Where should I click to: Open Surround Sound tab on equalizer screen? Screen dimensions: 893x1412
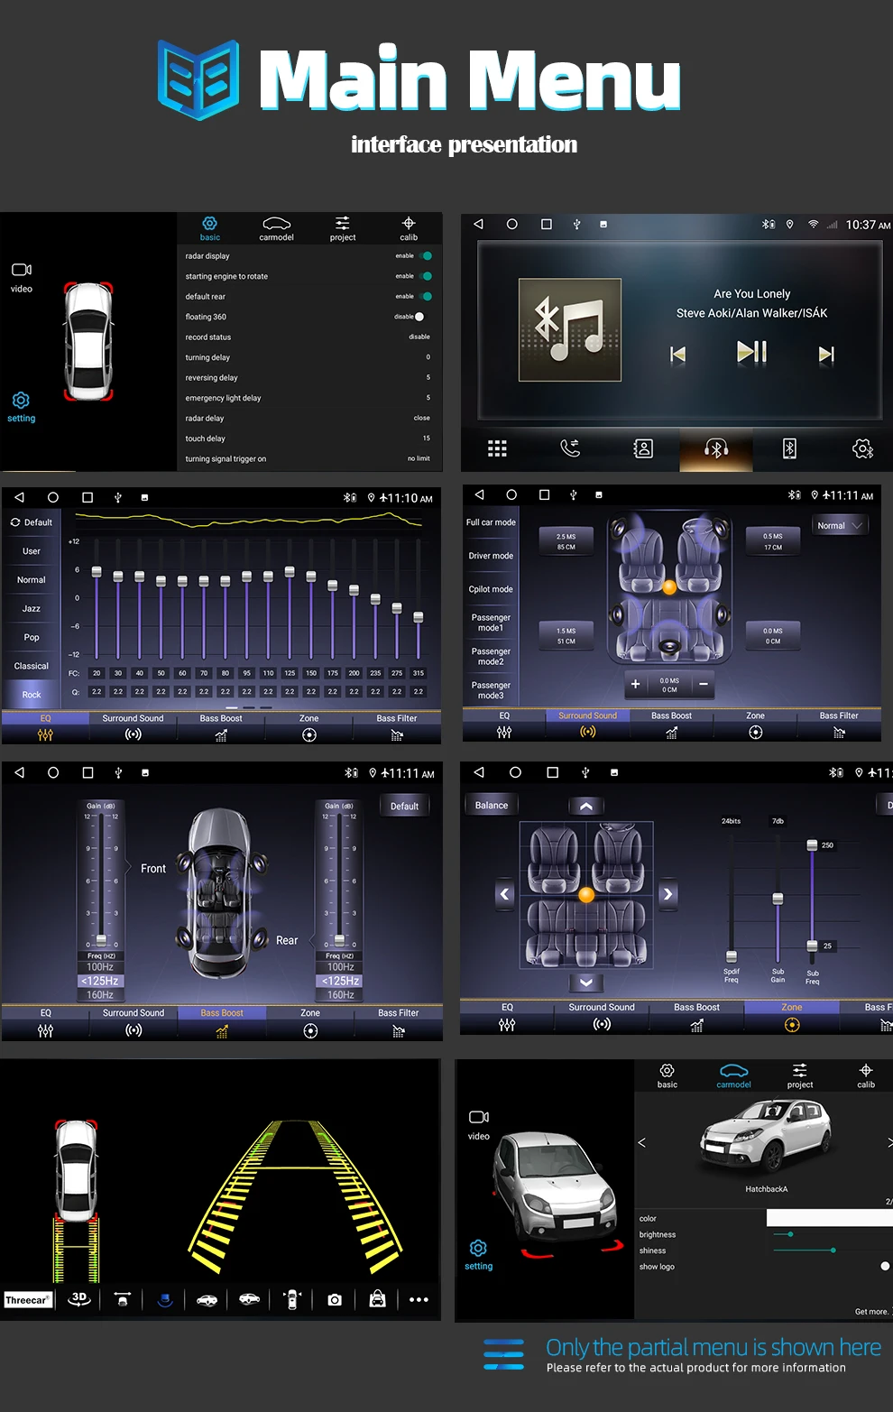click(133, 726)
